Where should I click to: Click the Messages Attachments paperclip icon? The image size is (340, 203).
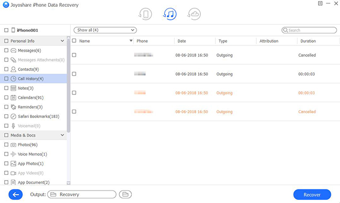[x=14, y=60]
